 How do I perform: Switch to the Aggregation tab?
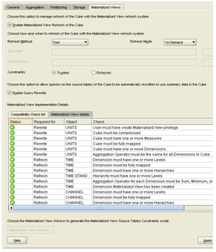(x=35, y=8)
